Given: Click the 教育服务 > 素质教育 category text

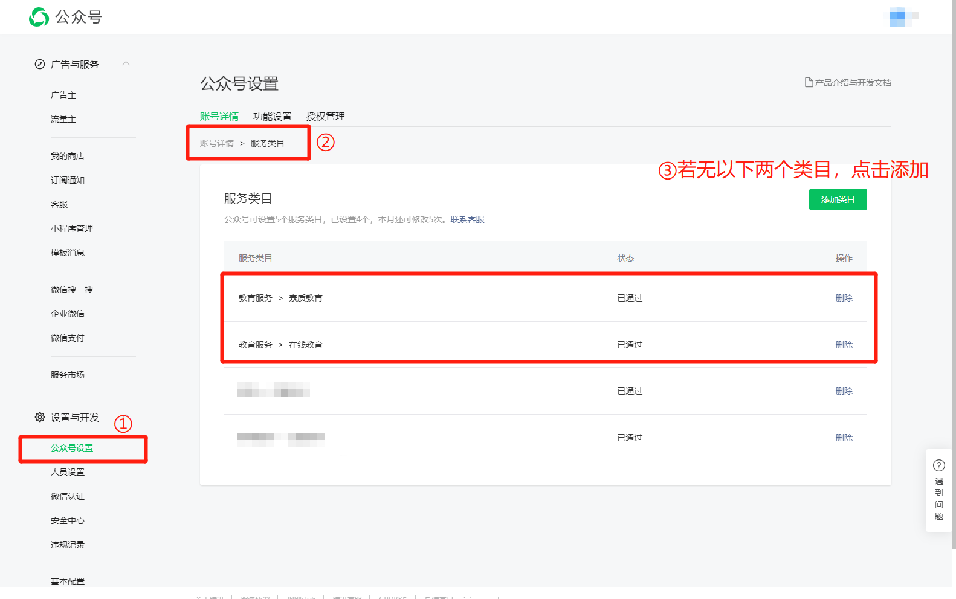Looking at the screenshot, I should point(280,298).
